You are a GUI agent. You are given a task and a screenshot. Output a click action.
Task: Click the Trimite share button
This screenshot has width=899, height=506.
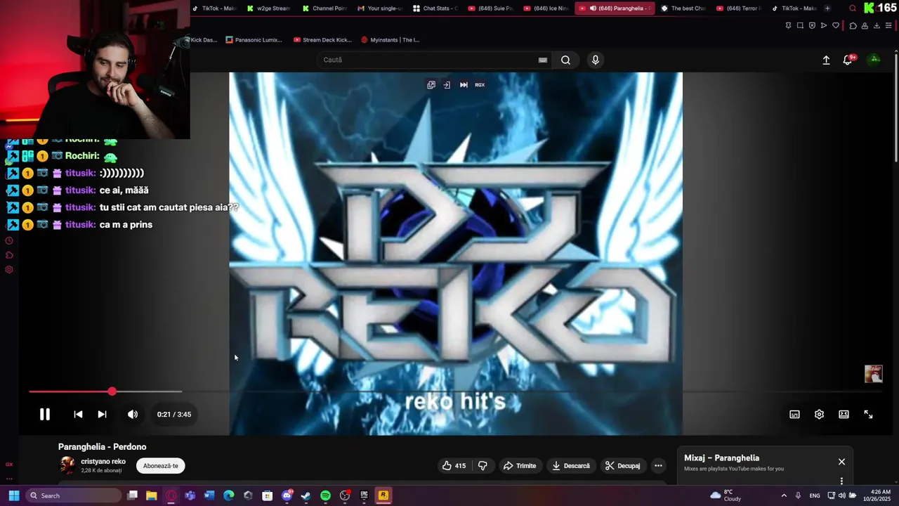coord(520,465)
